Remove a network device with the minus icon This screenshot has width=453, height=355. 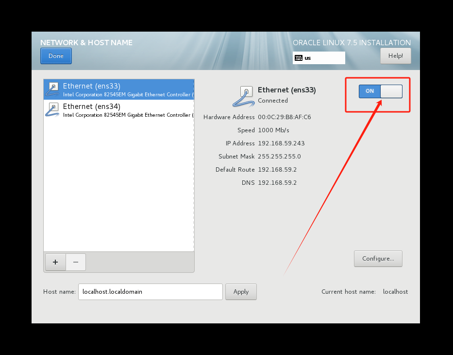point(76,262)
